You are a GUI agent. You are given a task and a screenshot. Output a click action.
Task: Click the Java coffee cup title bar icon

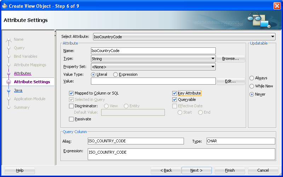(x=5, y=6)
